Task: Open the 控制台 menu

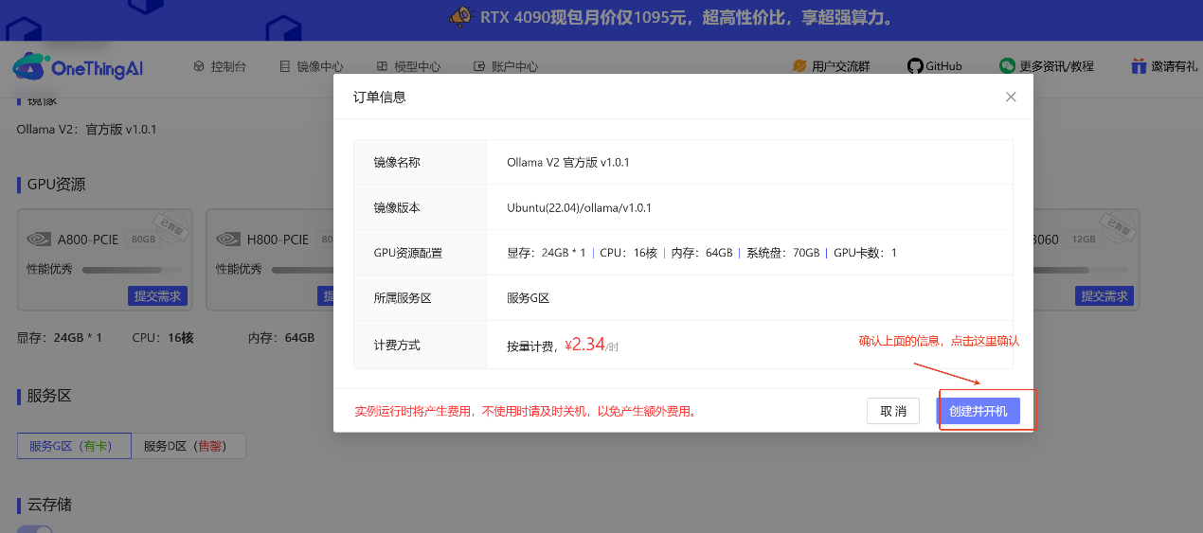Action: [220, 66]
